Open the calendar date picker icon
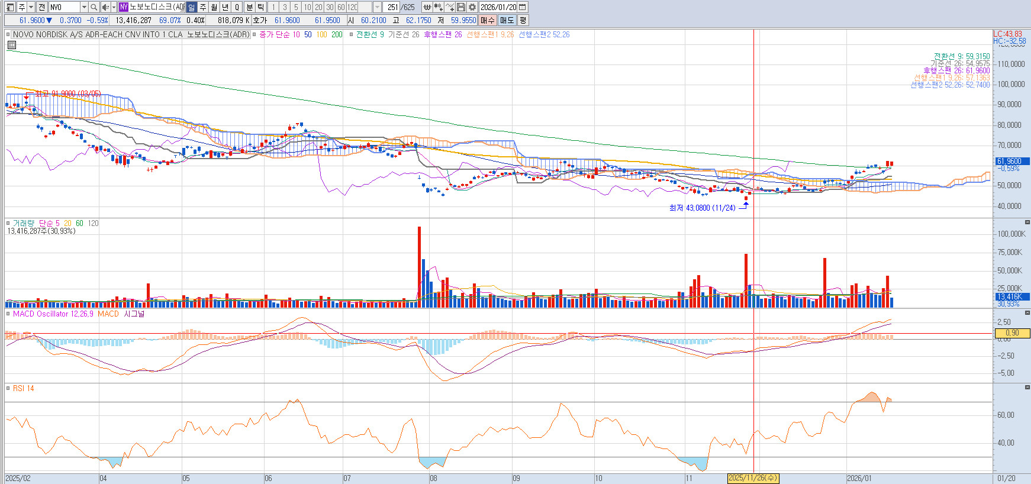1031x484 pixels. coord(522,7)
